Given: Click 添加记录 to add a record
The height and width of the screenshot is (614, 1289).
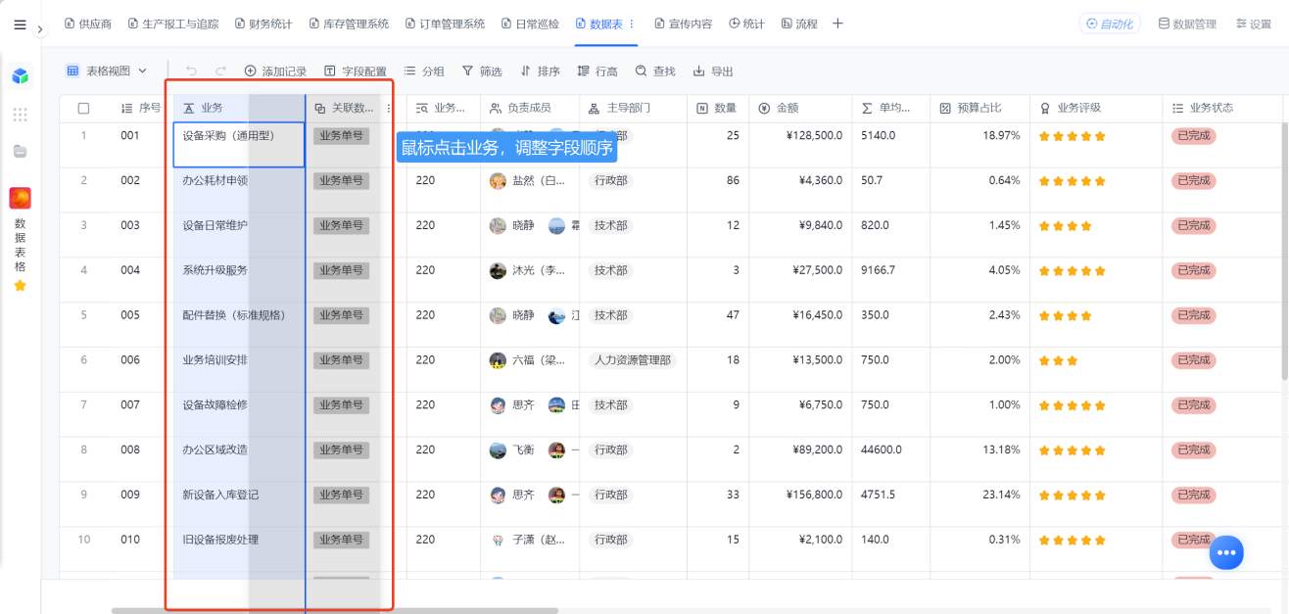Looking at the screenshot, I should point(275,71).
